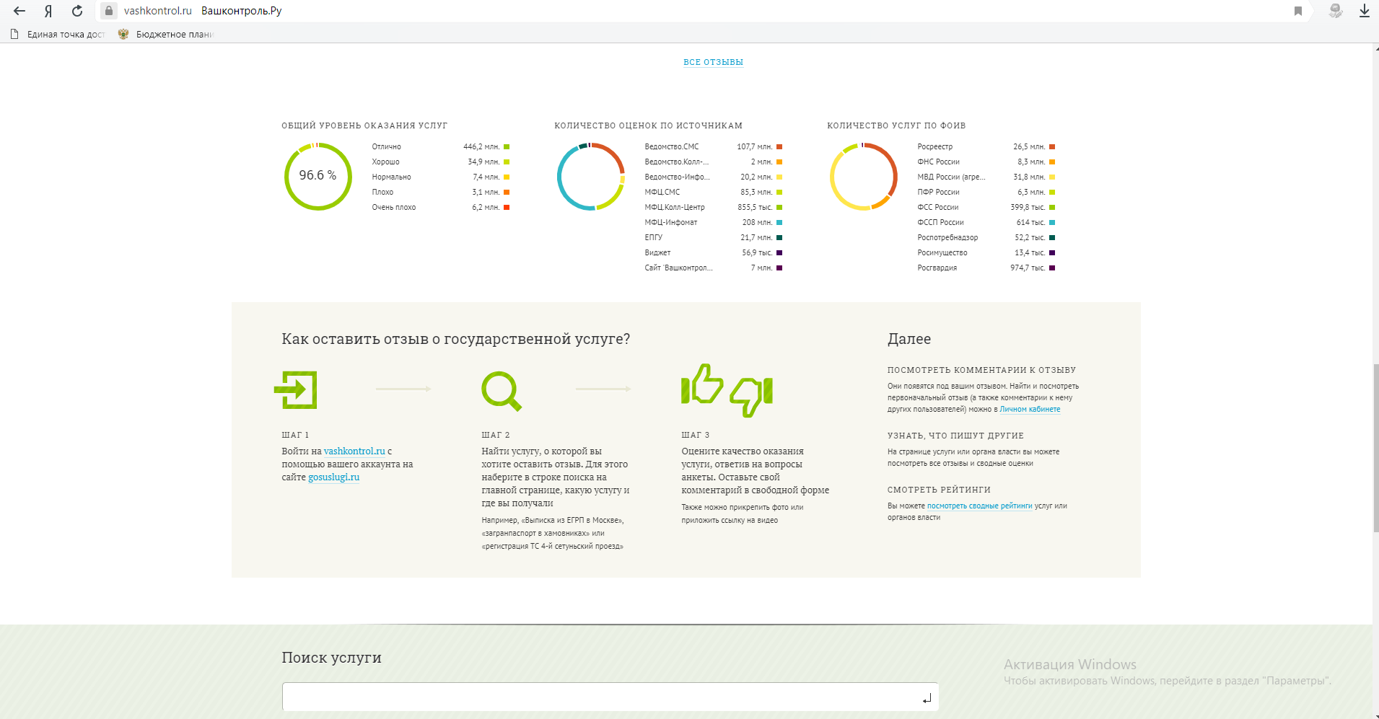This screenshot has height=719, width=1379.
Task: Click the 'КОЛИЧЕСТВО ОЦЕНОК ПО ИСТОЧНИКАМ' heading
Action: click(648, 125)
